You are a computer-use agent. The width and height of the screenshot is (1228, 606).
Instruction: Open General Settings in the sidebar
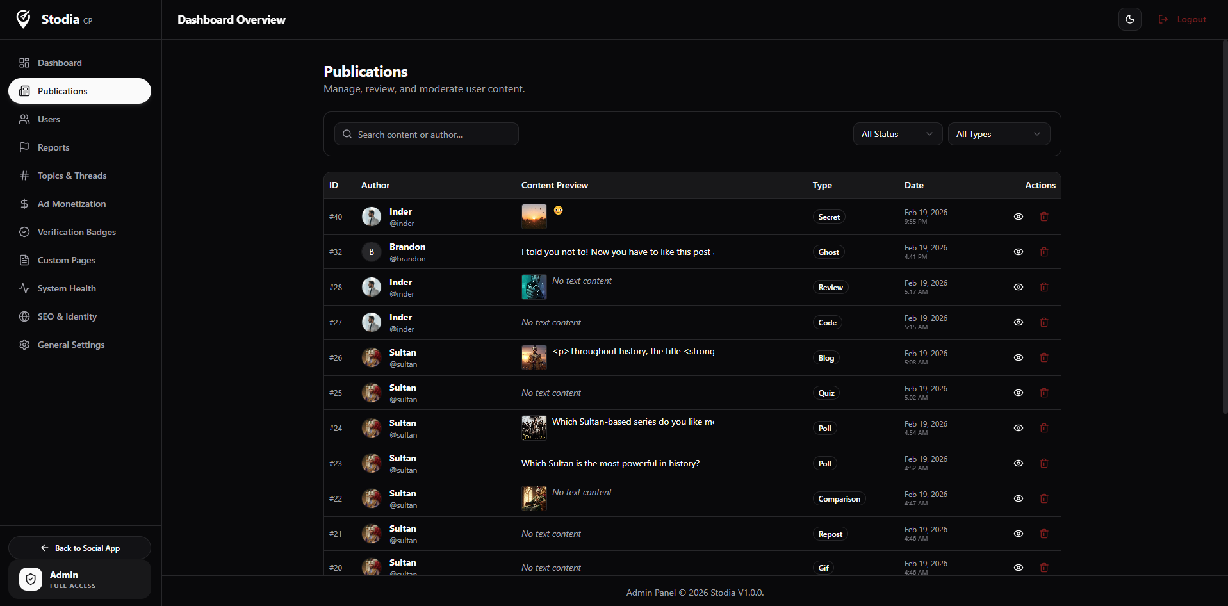click(x=70, y=345)
